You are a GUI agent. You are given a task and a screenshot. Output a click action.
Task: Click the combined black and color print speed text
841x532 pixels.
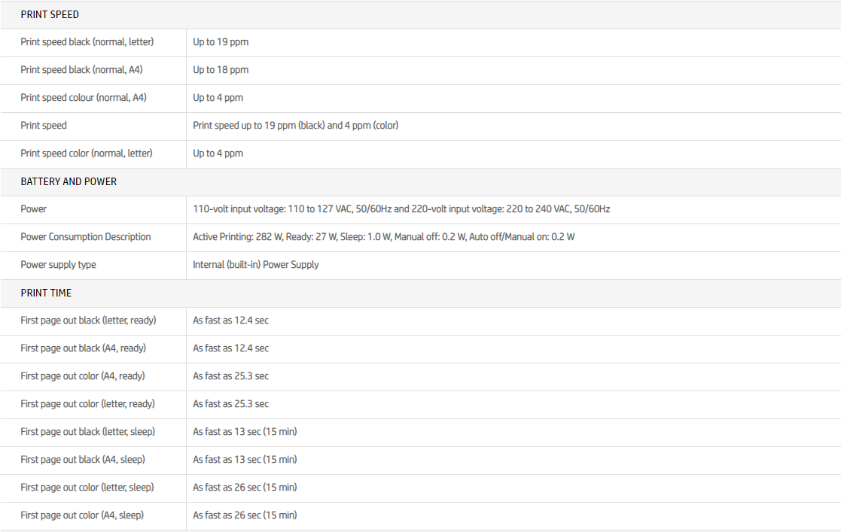click(x=295, y=126)
